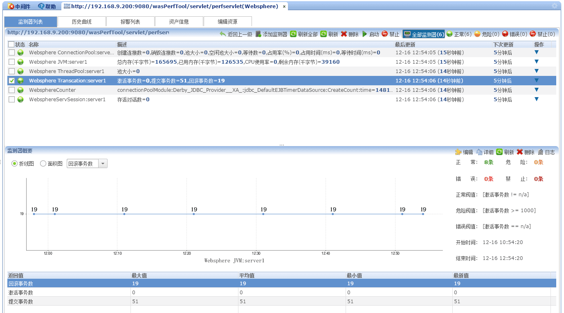Screen dimensions: 564x313
Task: Switch to the 监测器列表 tab
Action: (x=31, y=22)
